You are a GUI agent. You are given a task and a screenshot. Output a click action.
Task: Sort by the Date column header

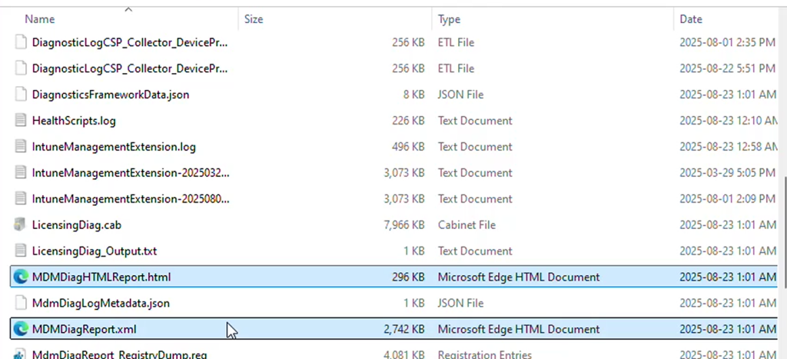tap(691, 19)
